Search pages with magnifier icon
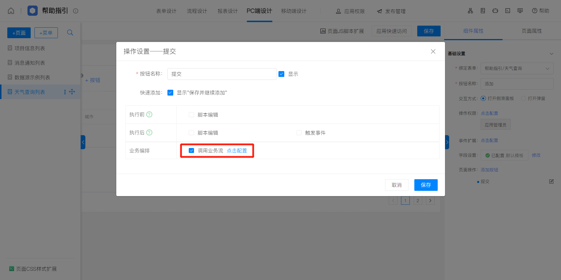 [70, 33]
